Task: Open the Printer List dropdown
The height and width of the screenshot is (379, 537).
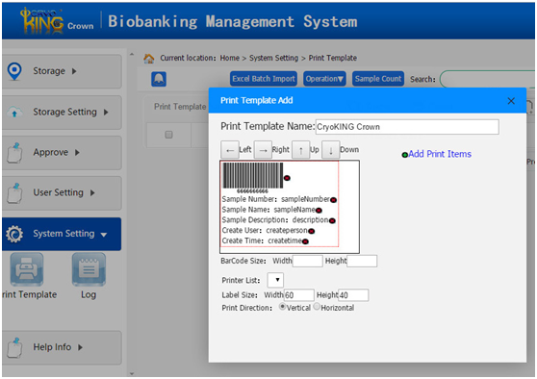Action: 275,280
